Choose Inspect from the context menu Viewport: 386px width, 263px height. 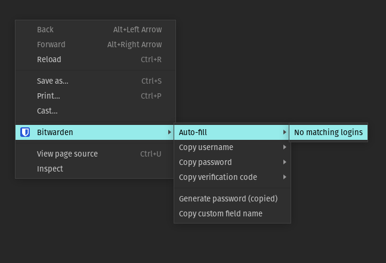pyautogui.click(x=95, y=169)
